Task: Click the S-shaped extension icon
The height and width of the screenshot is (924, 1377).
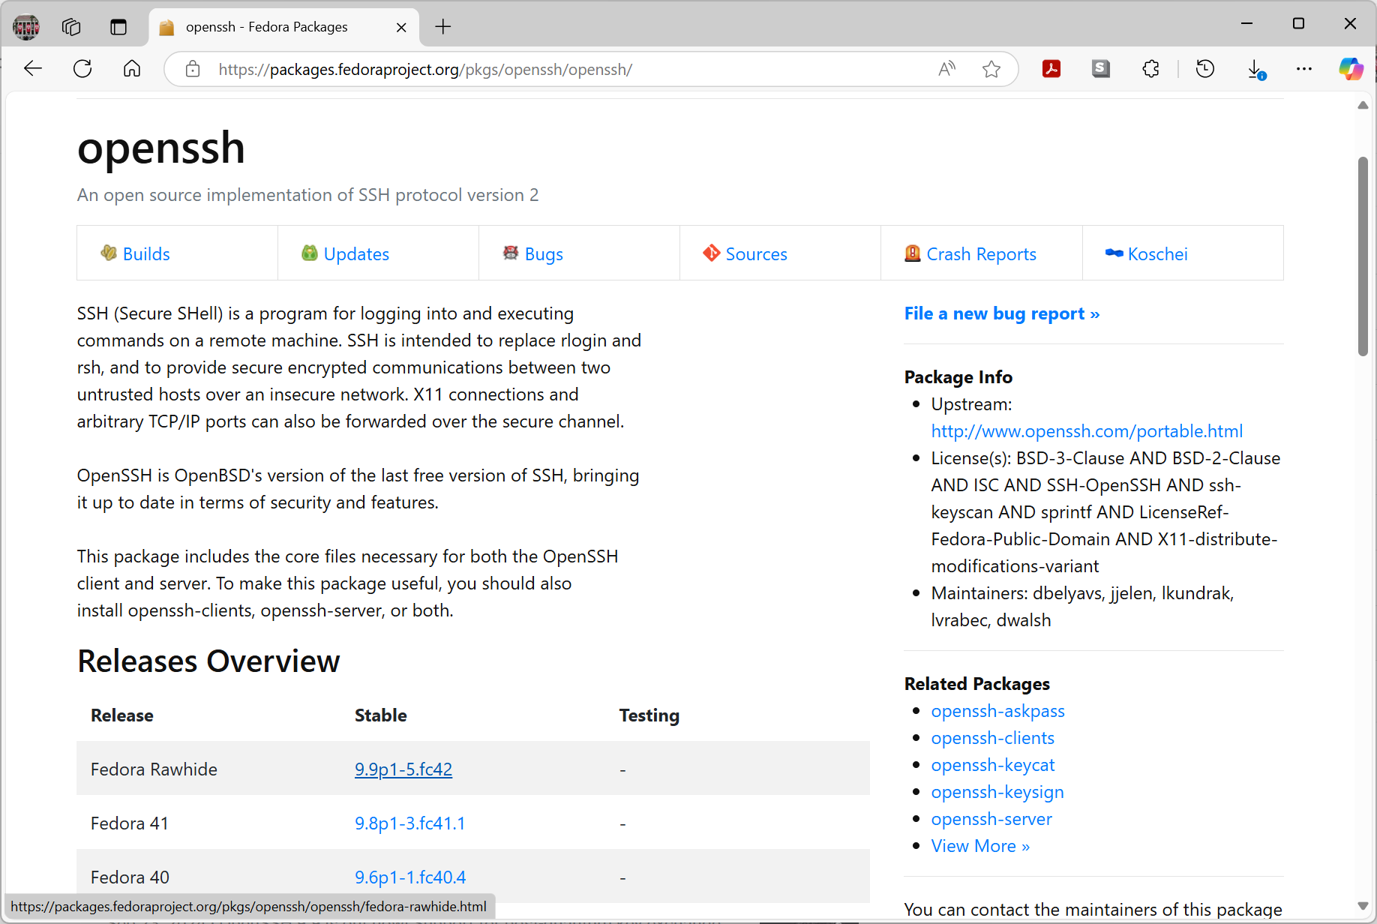Action: pyautogui.click(x=1100, y=68)
